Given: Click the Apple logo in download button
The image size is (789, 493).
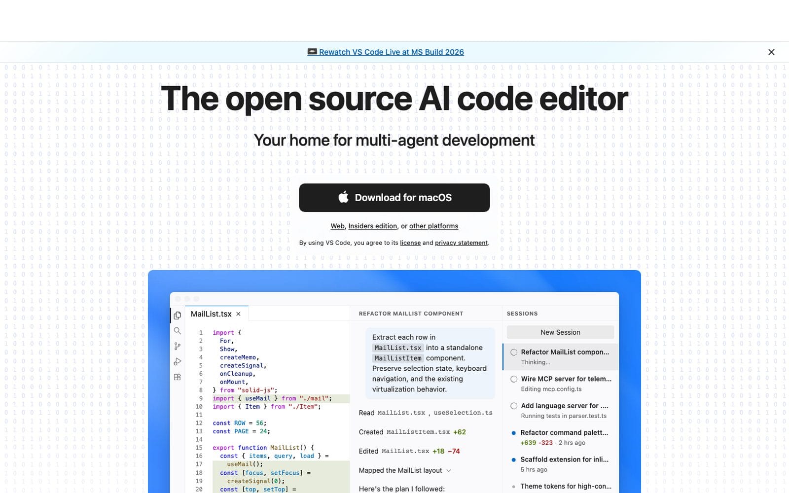Looking at the screenshot, I should tap(343, 197).
